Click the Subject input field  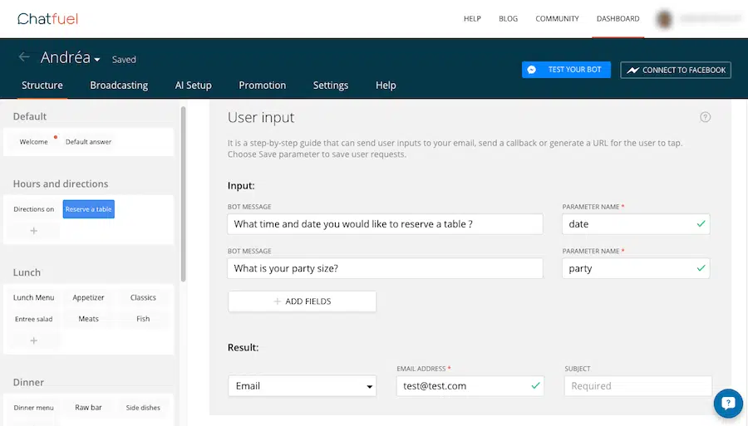coord(637,386)
